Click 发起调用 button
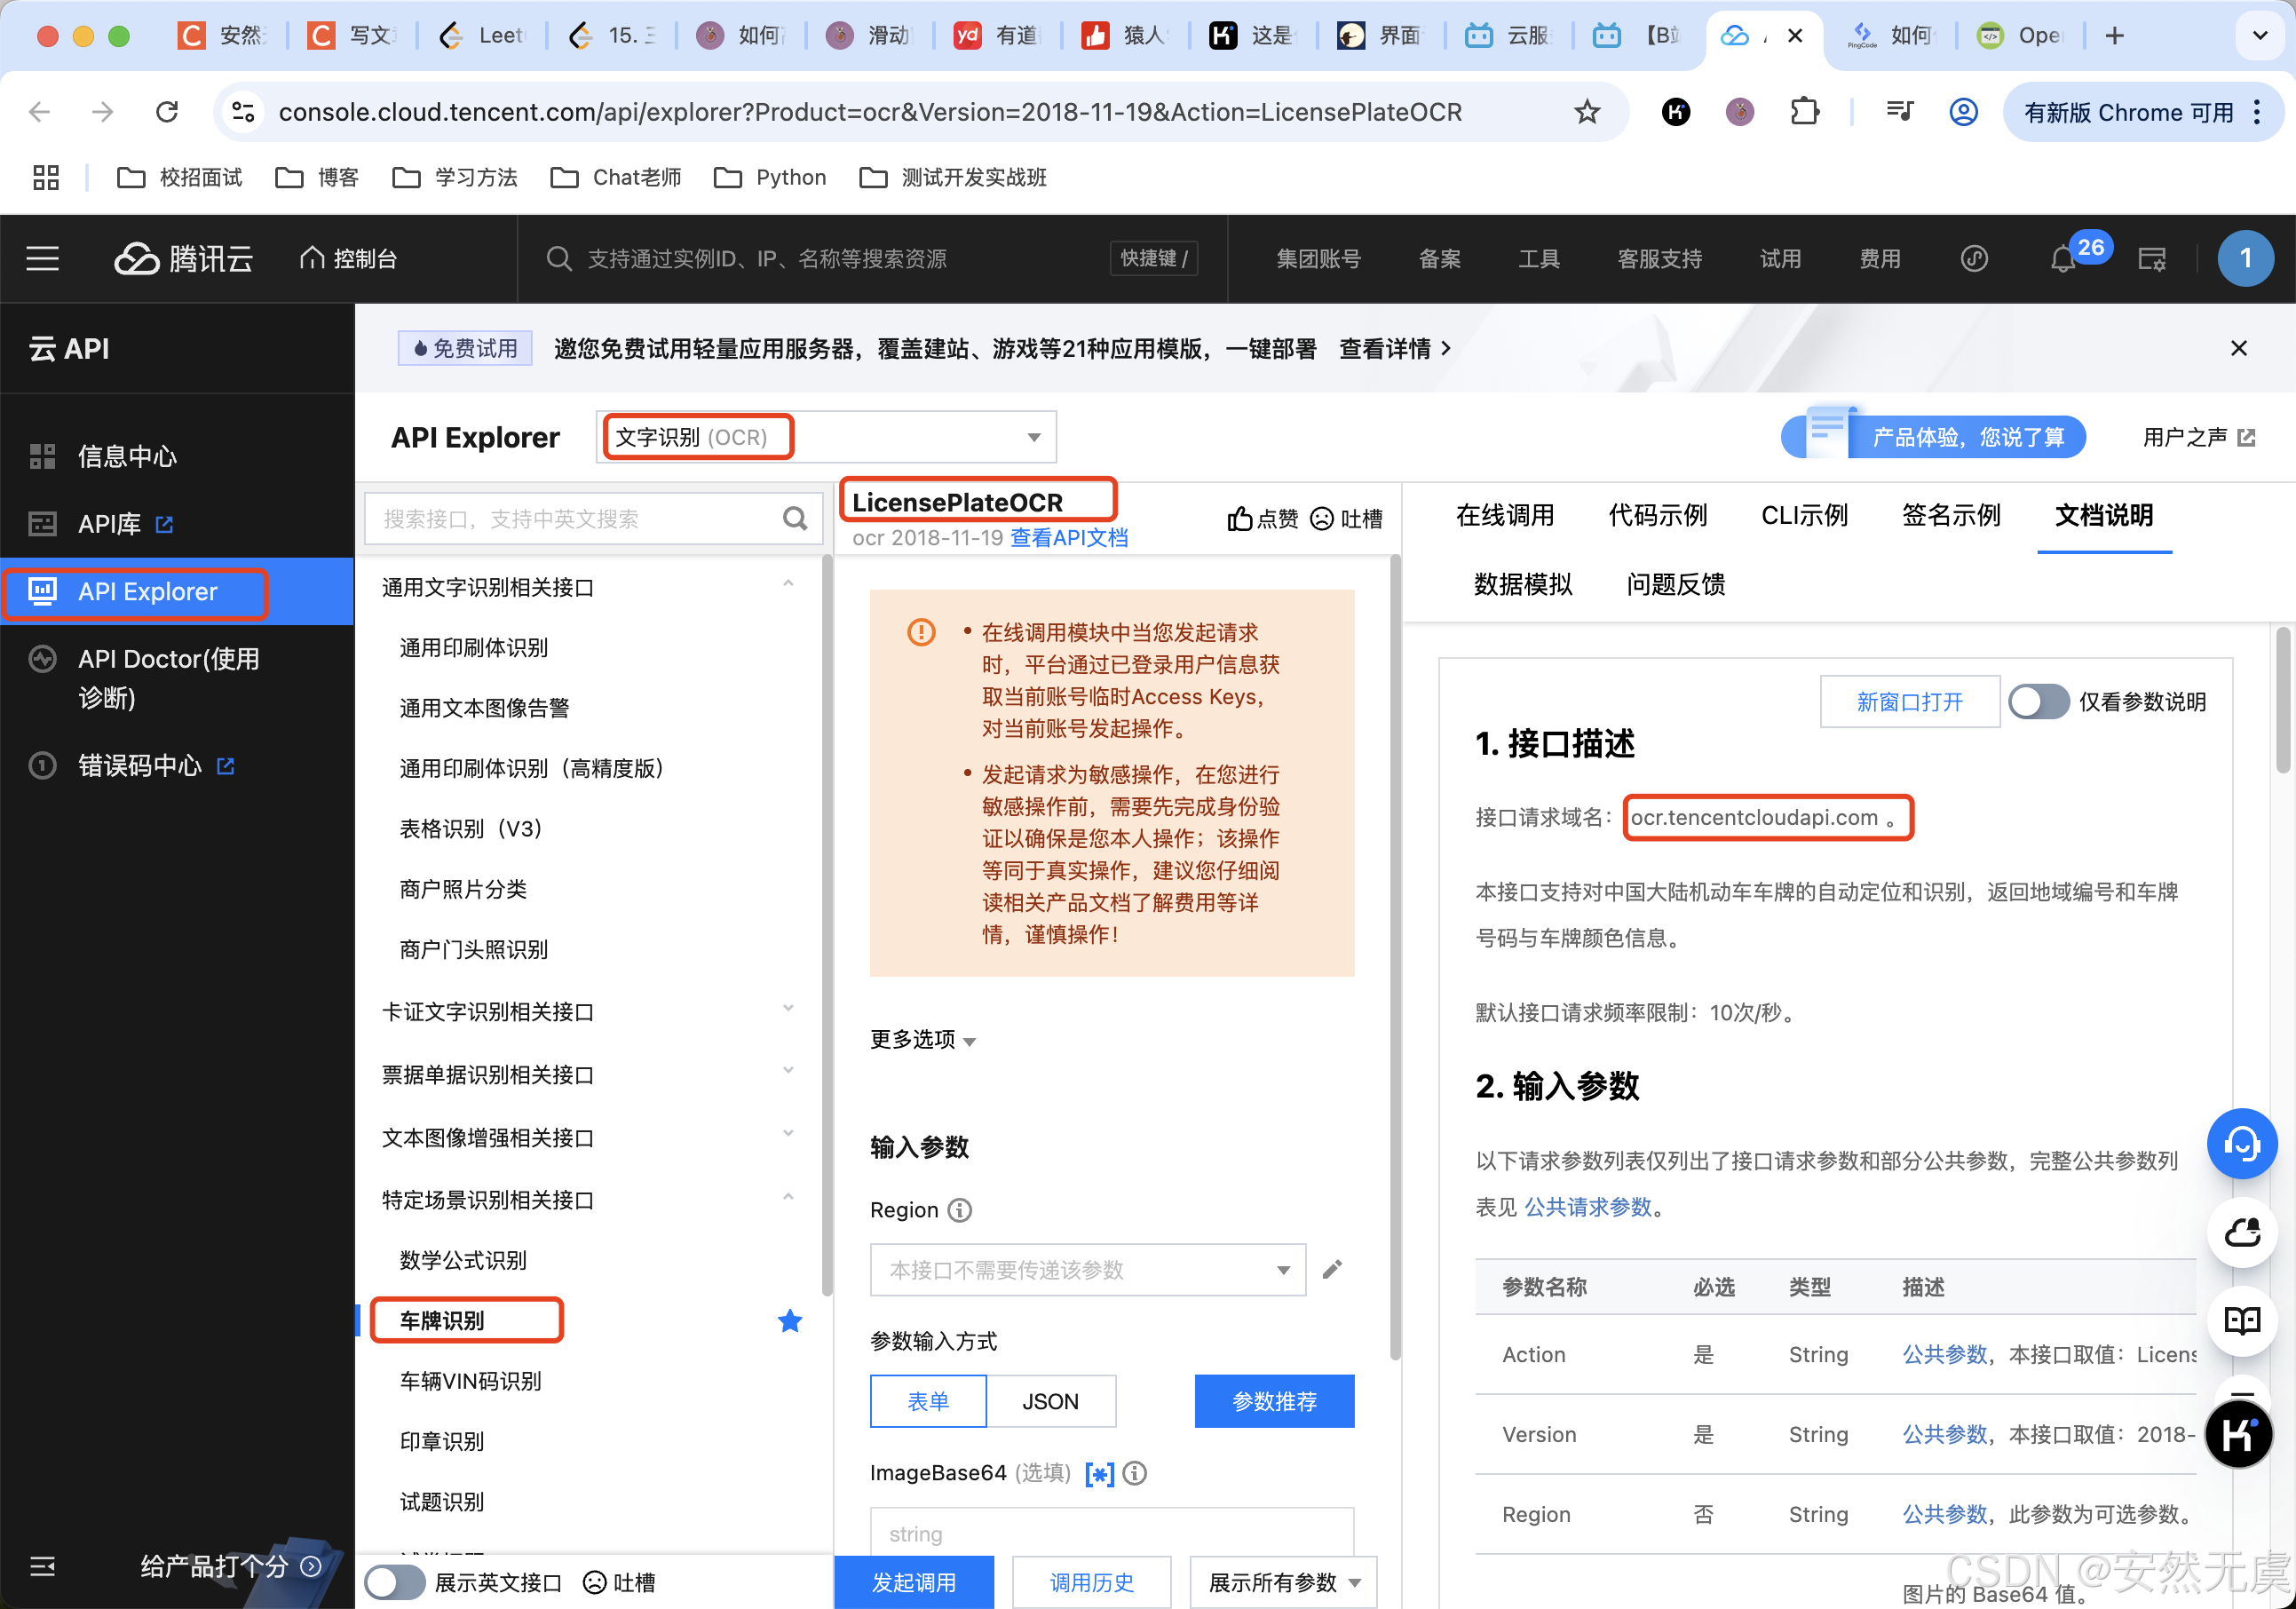This screenshot has height=1609, width=2296. (914, 1582)
